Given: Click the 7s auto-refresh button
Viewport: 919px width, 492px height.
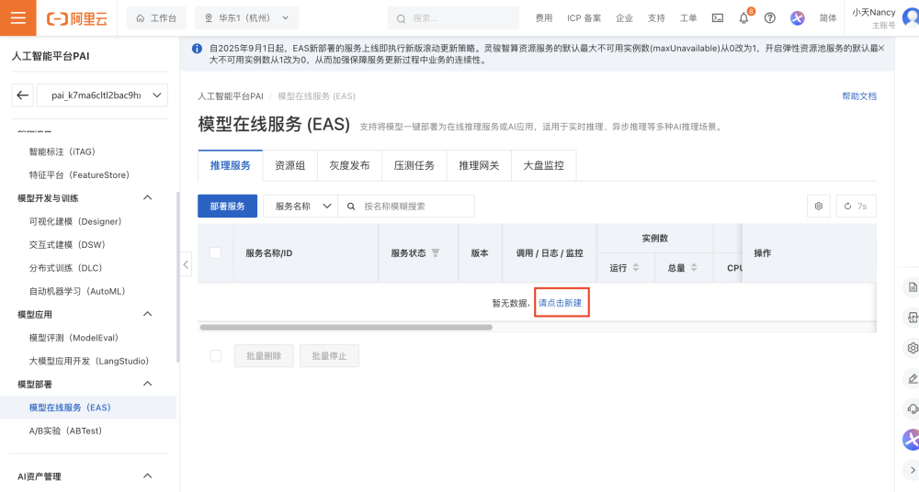Looking at the screenshot, I should [x=856, y=207].
